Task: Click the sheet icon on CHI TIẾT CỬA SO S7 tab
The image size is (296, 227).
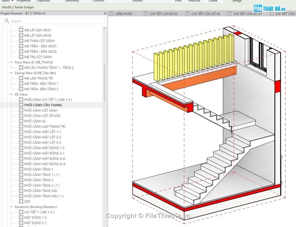Action: coord(229,14)
